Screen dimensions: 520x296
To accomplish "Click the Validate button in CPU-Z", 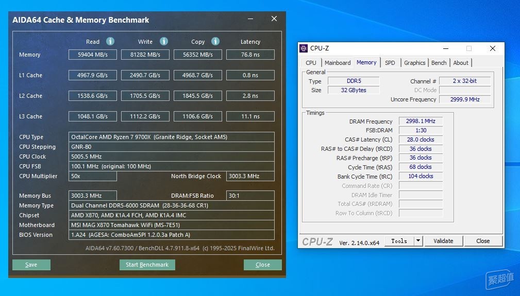I will 443,241.
